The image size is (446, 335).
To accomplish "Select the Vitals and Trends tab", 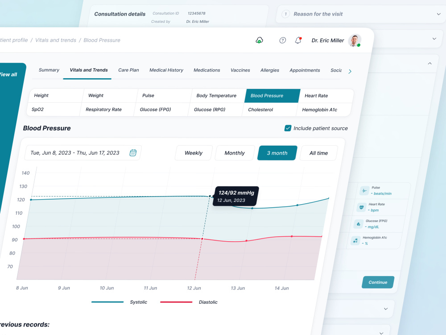I will point(89,70).
